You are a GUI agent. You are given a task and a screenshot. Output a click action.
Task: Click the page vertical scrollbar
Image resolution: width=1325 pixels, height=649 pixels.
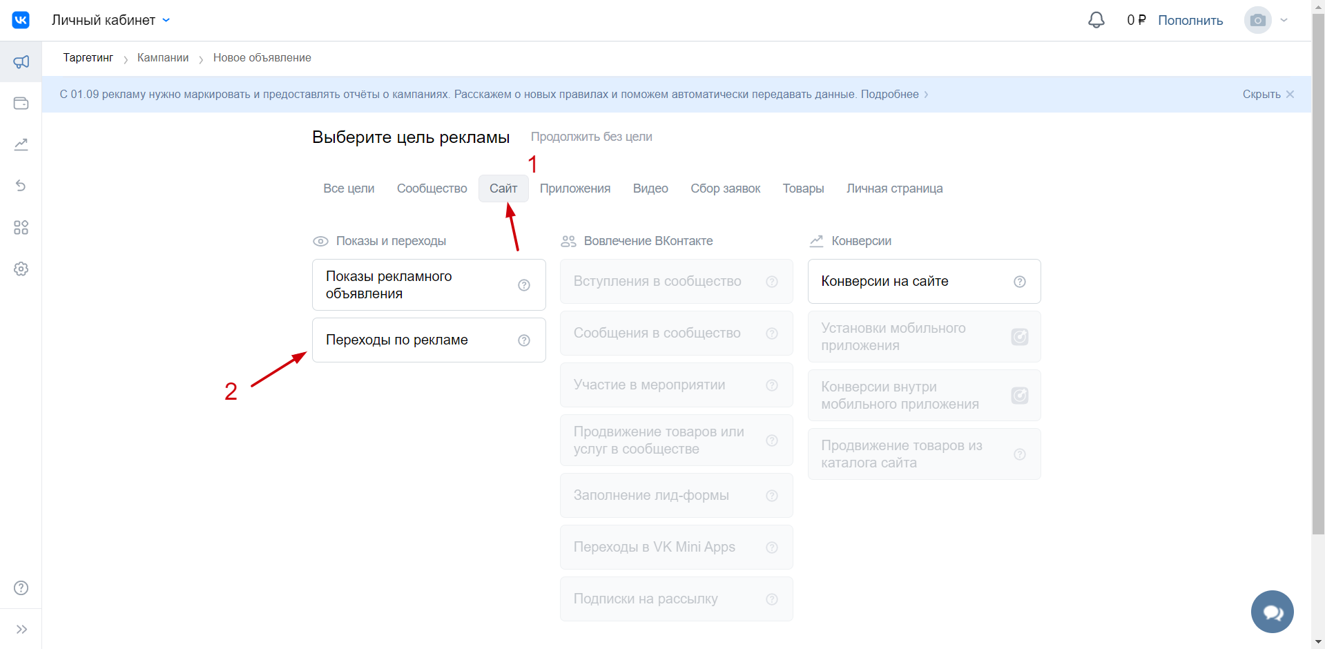pos(1318,274)
